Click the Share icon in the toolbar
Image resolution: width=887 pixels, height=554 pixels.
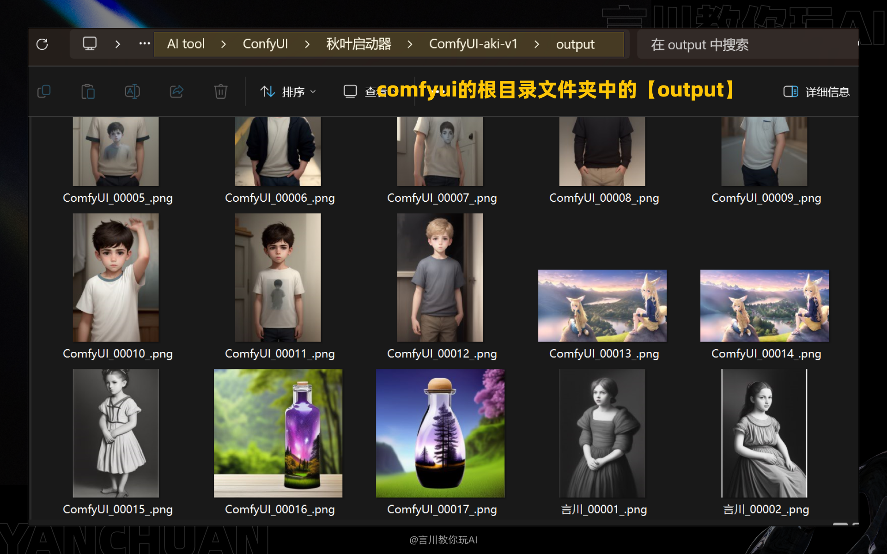(176, 91)
